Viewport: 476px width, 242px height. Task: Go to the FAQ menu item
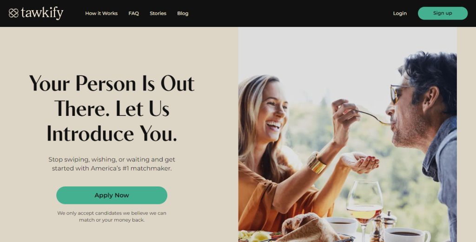(x=133, y=13)
